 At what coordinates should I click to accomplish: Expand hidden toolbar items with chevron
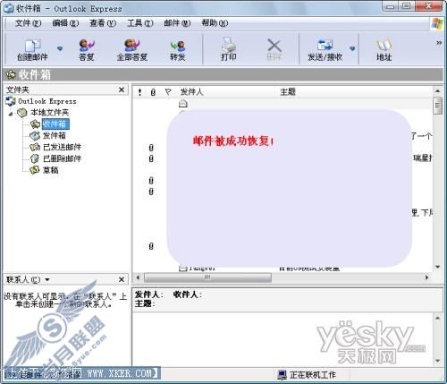pos(439,43)
